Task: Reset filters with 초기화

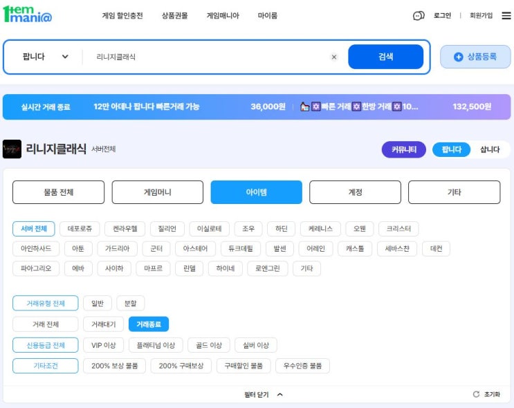Action: click(492, 394)
